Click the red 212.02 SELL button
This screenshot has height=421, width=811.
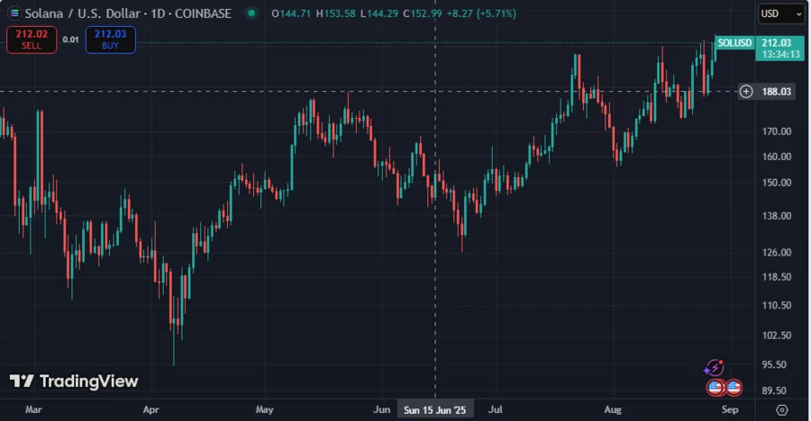coord(32,40)
